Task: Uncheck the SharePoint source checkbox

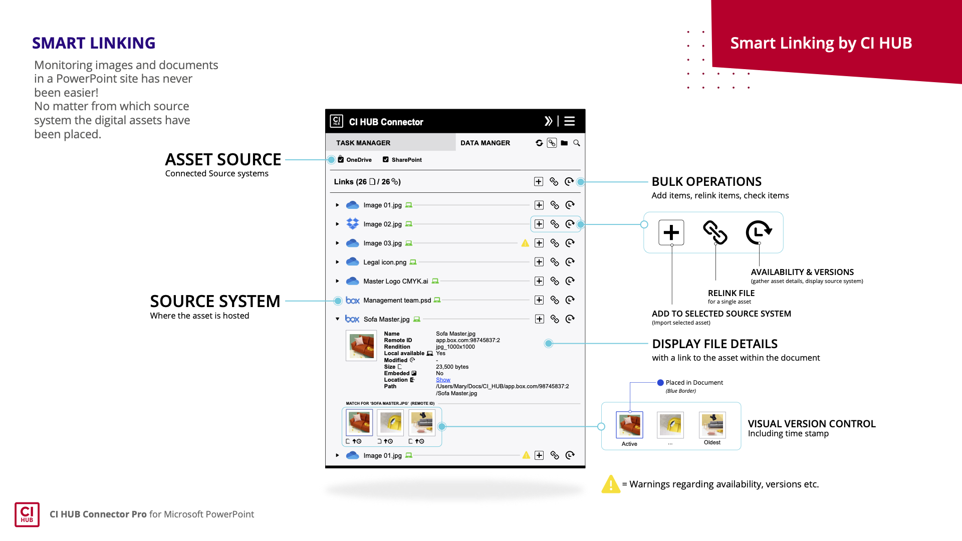Action: point(386,159)
